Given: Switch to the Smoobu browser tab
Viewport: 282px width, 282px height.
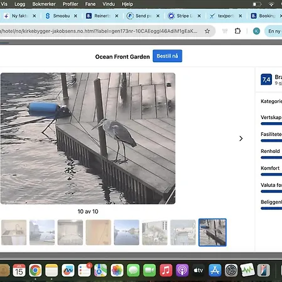Looking at the screenshot, I should [59, 16].
